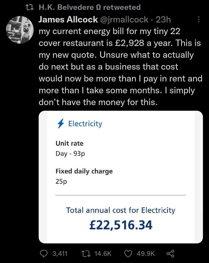Open James Allcock's profile picture
The height and width of the screenshot is (263, 209).
(20, 30)
